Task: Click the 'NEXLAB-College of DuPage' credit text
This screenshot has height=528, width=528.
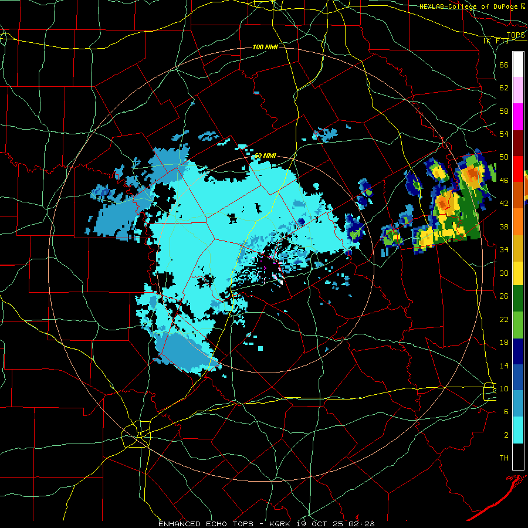Action: point(468,6)
